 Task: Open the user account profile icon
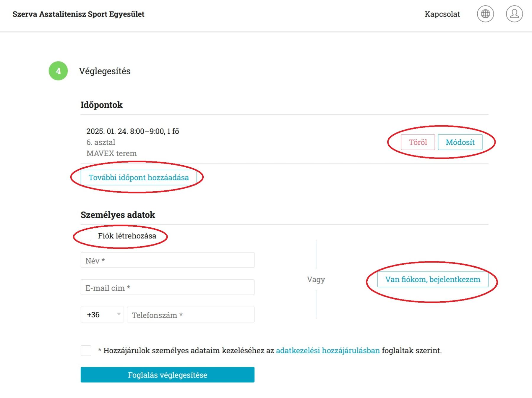pyautogui.click(x=514, y=14)
